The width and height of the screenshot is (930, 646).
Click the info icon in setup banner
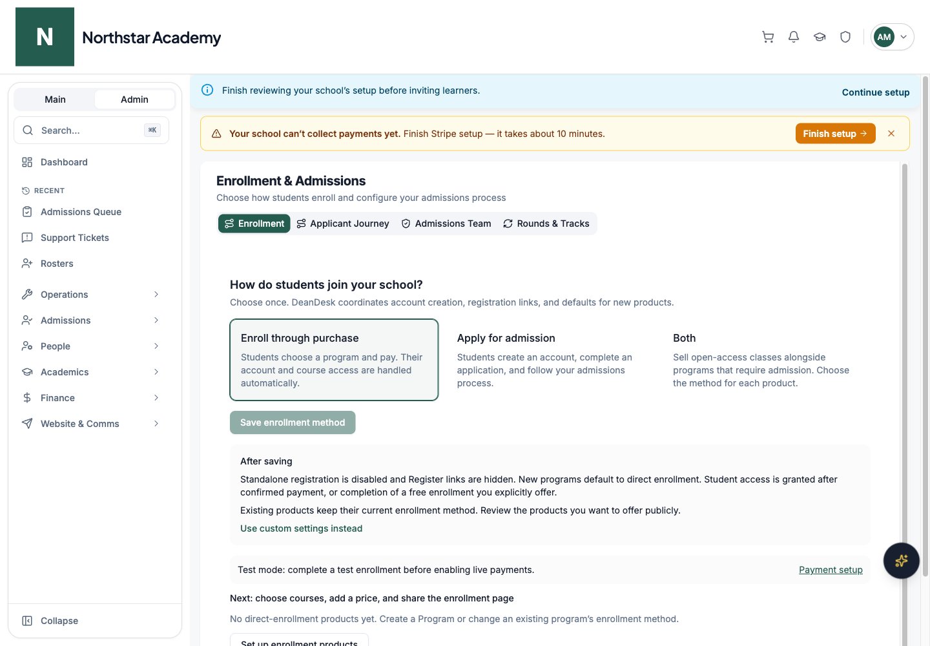coord(207,90)
